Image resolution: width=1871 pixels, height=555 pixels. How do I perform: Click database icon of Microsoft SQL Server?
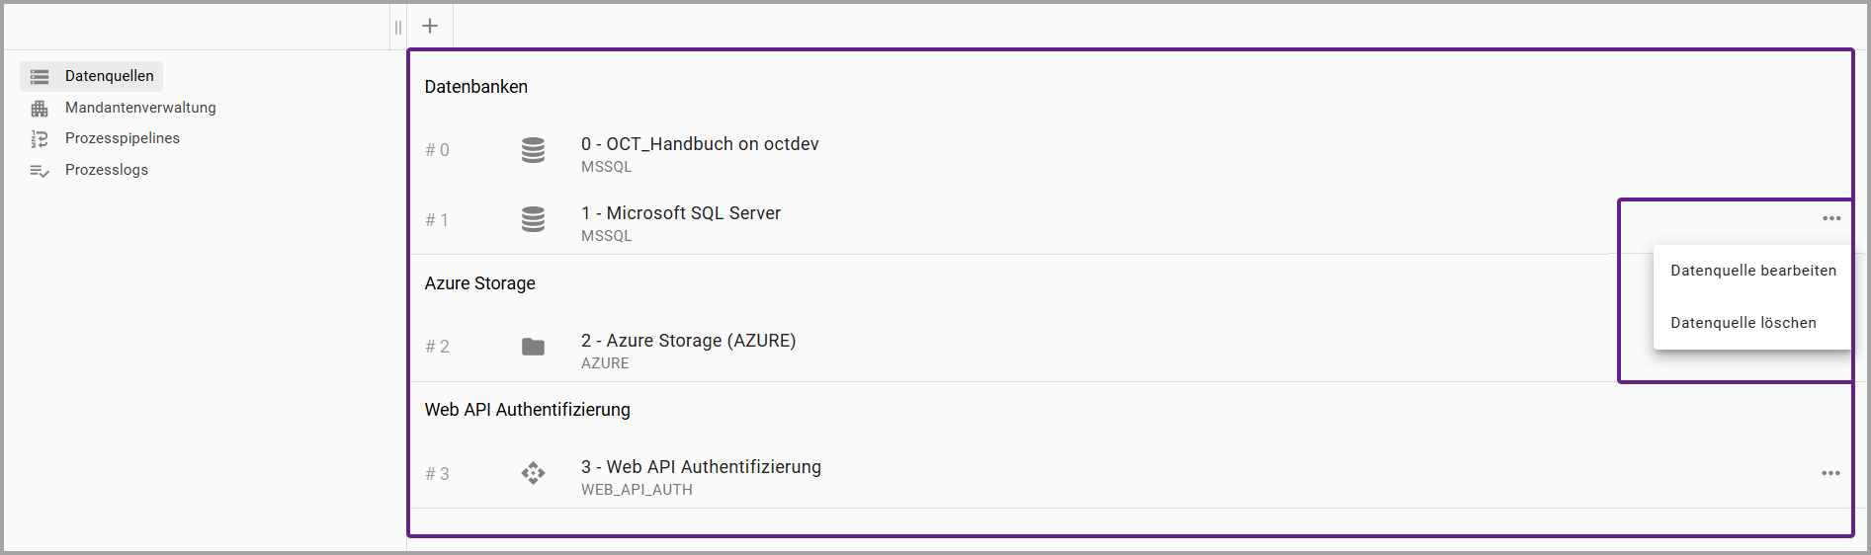pyautogui.click(x=533, y=219)
